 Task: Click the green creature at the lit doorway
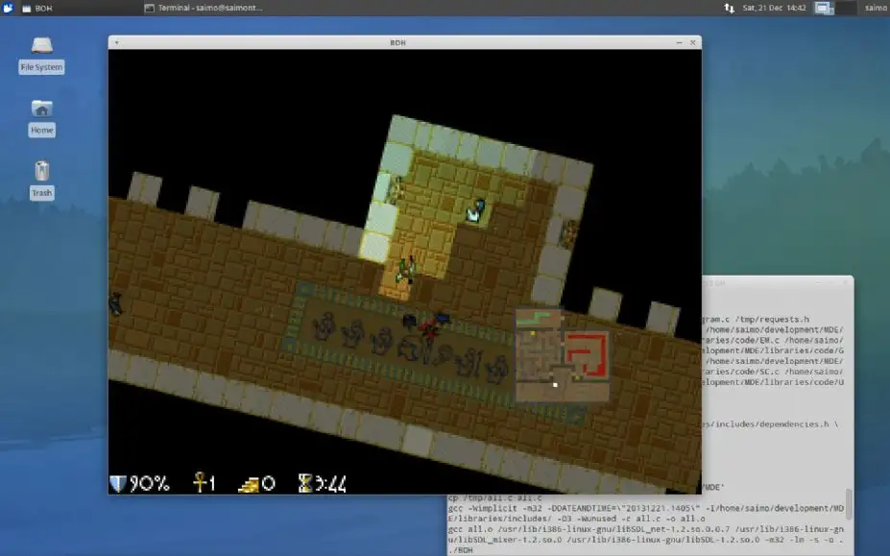tap(405, 269)
